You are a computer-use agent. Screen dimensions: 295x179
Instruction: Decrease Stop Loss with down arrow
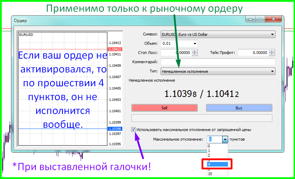(x=195, y=54)
